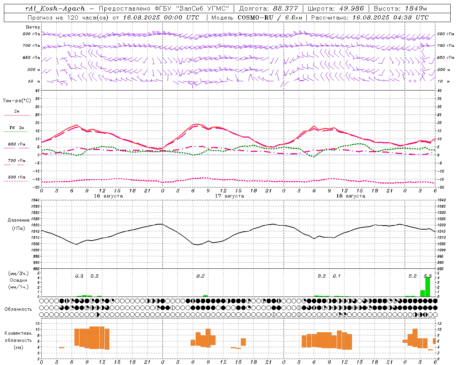Click the "(мм/3ч.)" unit label
The width and height of the screenshot is (456, 365).
pos(19,273)
